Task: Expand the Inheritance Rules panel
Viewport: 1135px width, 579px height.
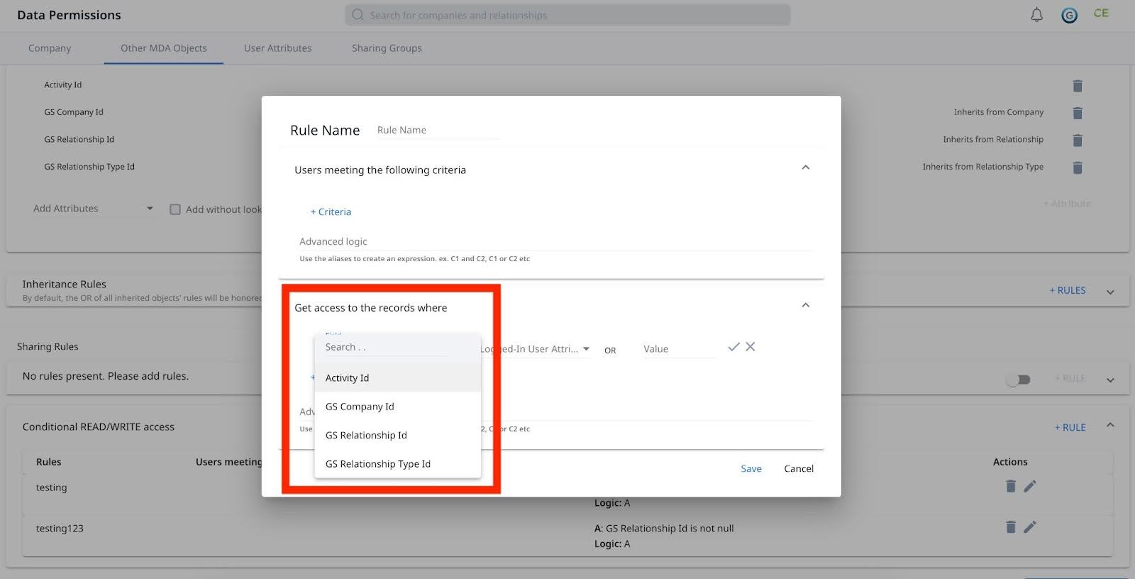Action: [1110, 292]
